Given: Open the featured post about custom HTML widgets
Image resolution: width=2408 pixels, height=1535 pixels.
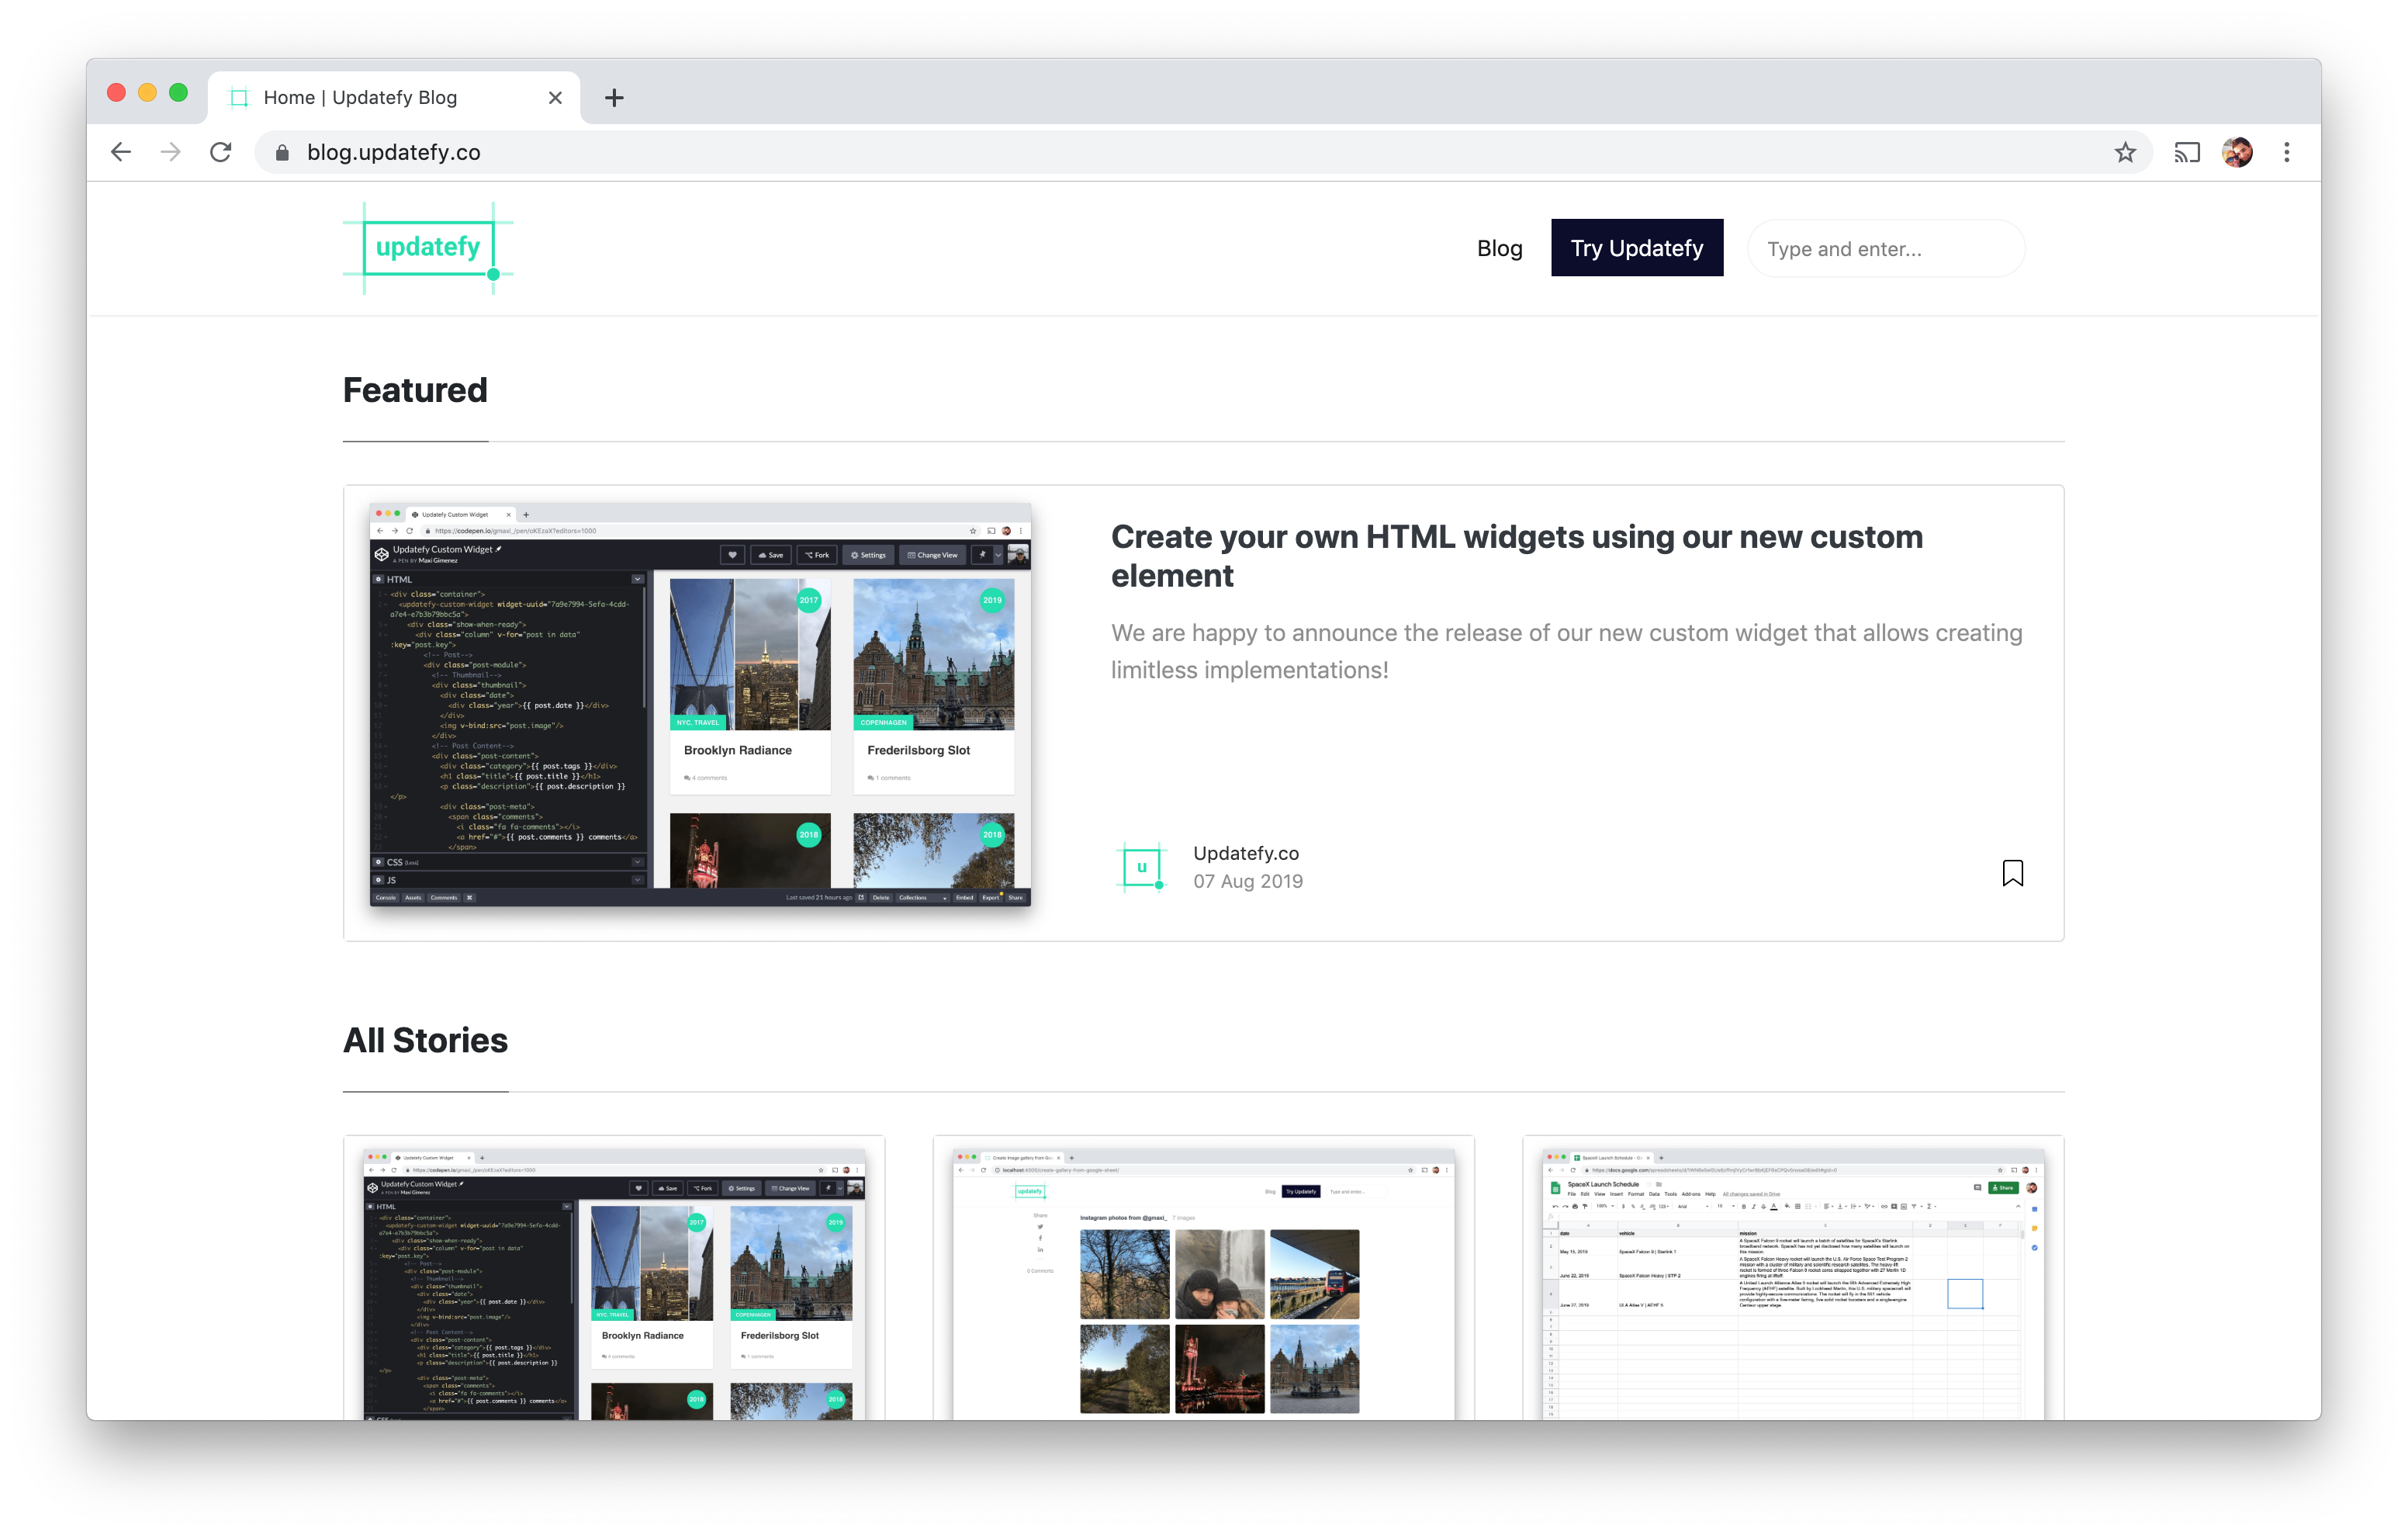Looking at the screenshot, I should click(x=1516, y=556).
